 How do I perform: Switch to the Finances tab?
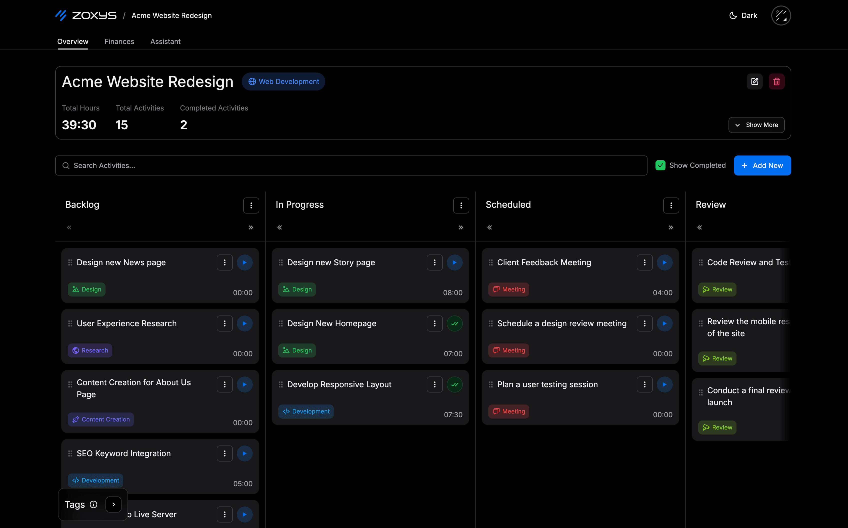(x=119, y=41)
